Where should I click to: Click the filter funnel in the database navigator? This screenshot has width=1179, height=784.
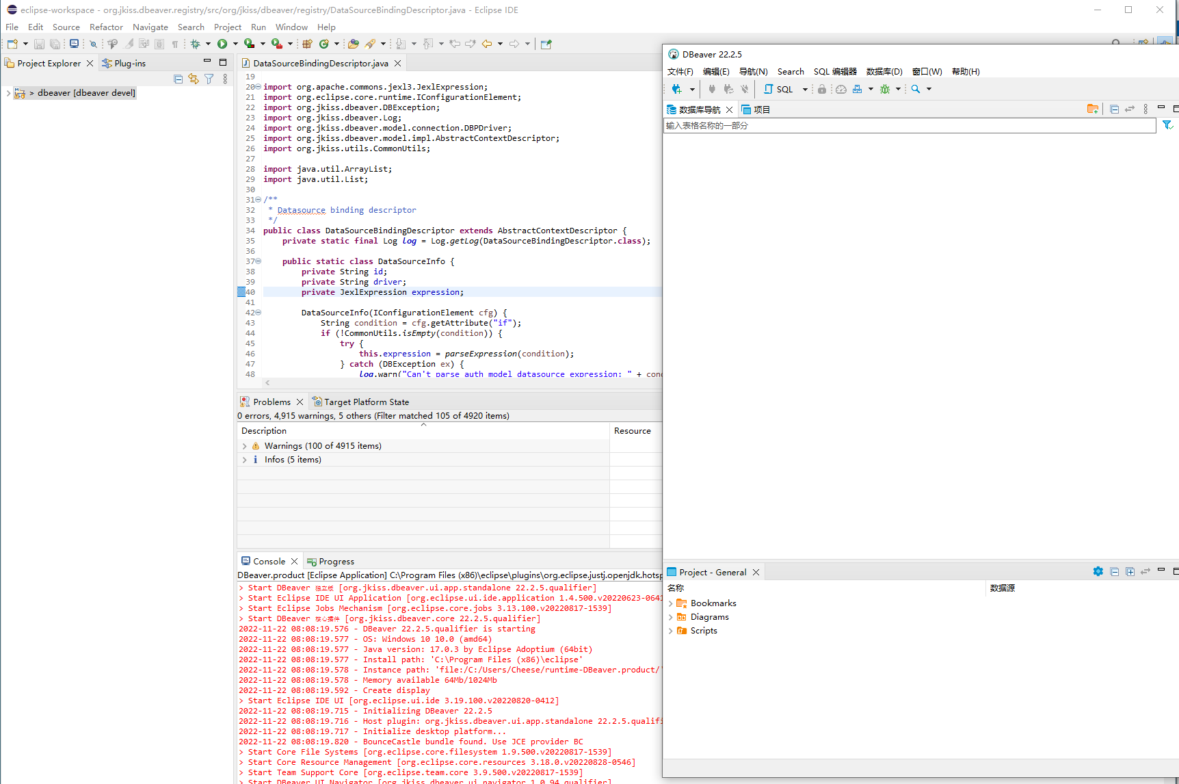[1168, 125]
